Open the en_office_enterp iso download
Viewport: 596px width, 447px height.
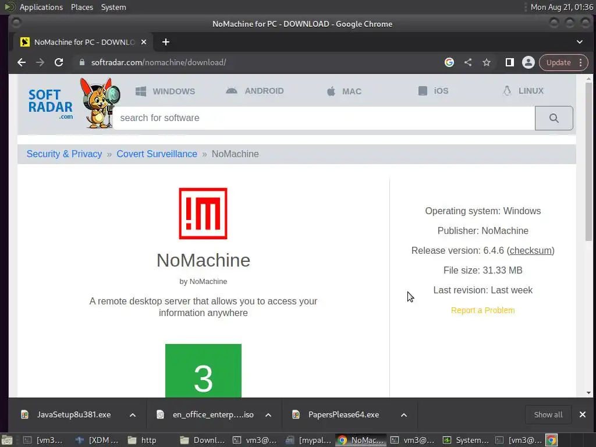tap(206, 414)
